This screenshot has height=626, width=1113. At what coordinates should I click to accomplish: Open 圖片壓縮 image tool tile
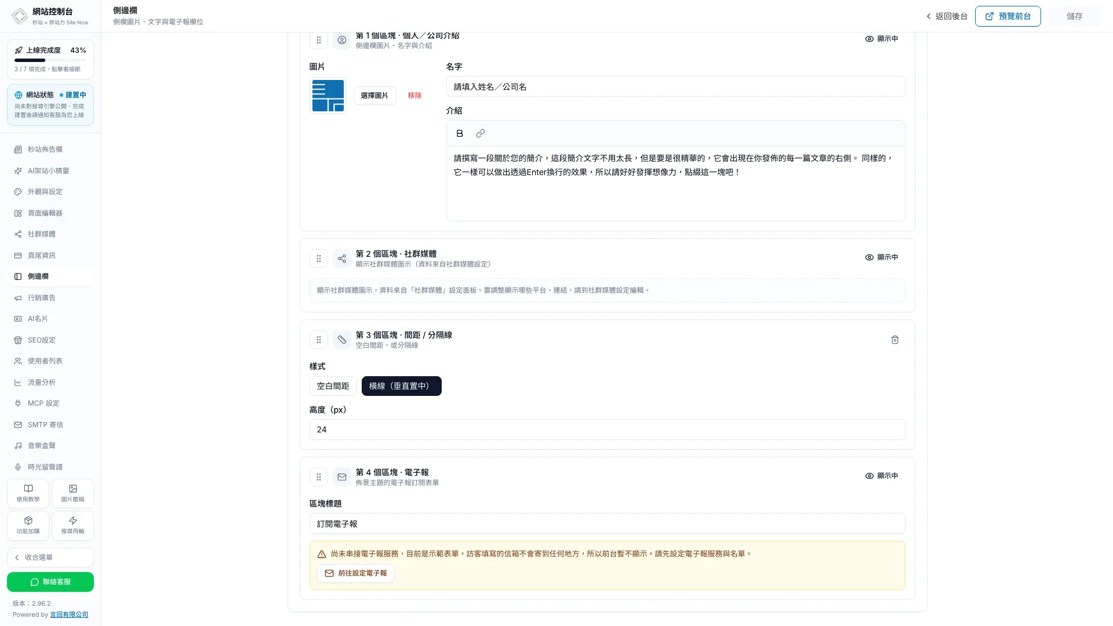point(72,493)
